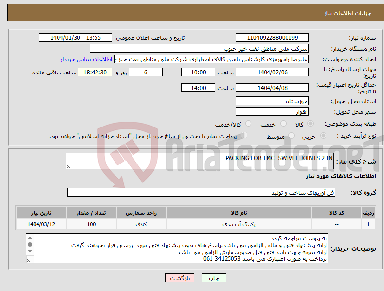Viewport: 384px width, 291px height.
Task: Click the تعداد / مقدار column header
Action: [x=91, y=213]
